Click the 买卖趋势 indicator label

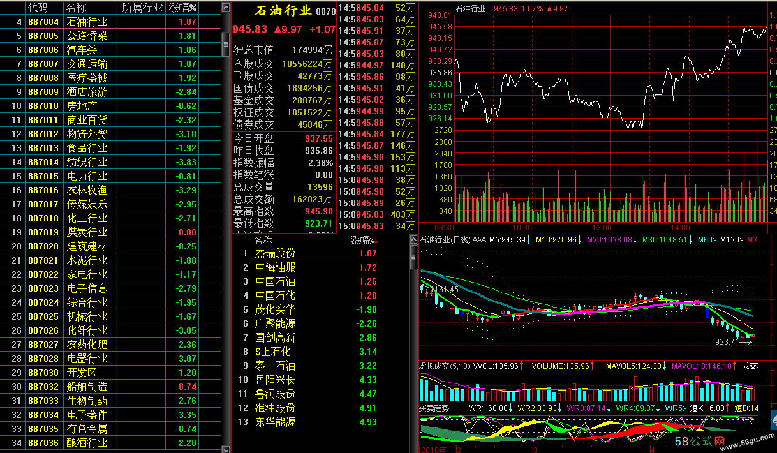point(434,408)
